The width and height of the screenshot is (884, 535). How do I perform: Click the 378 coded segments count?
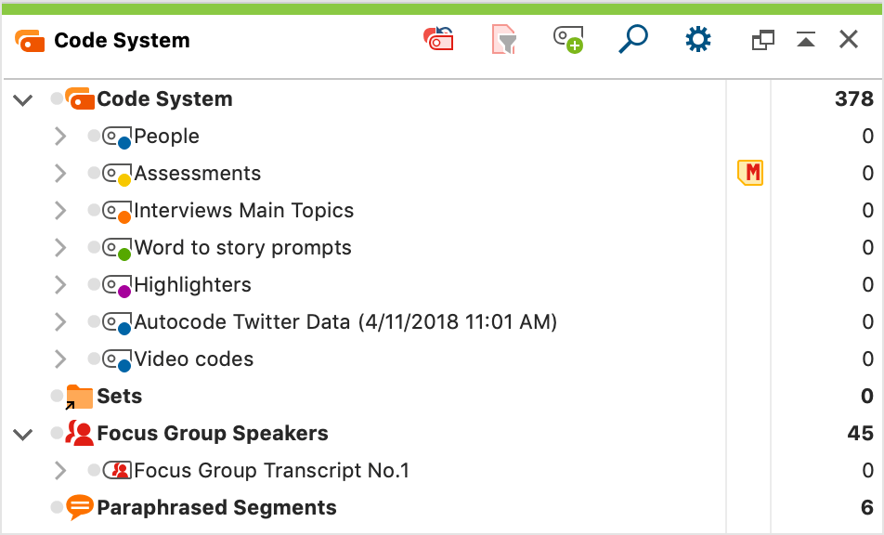(854, 99)
